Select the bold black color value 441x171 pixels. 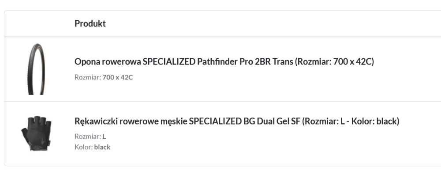tap(102, 147)
